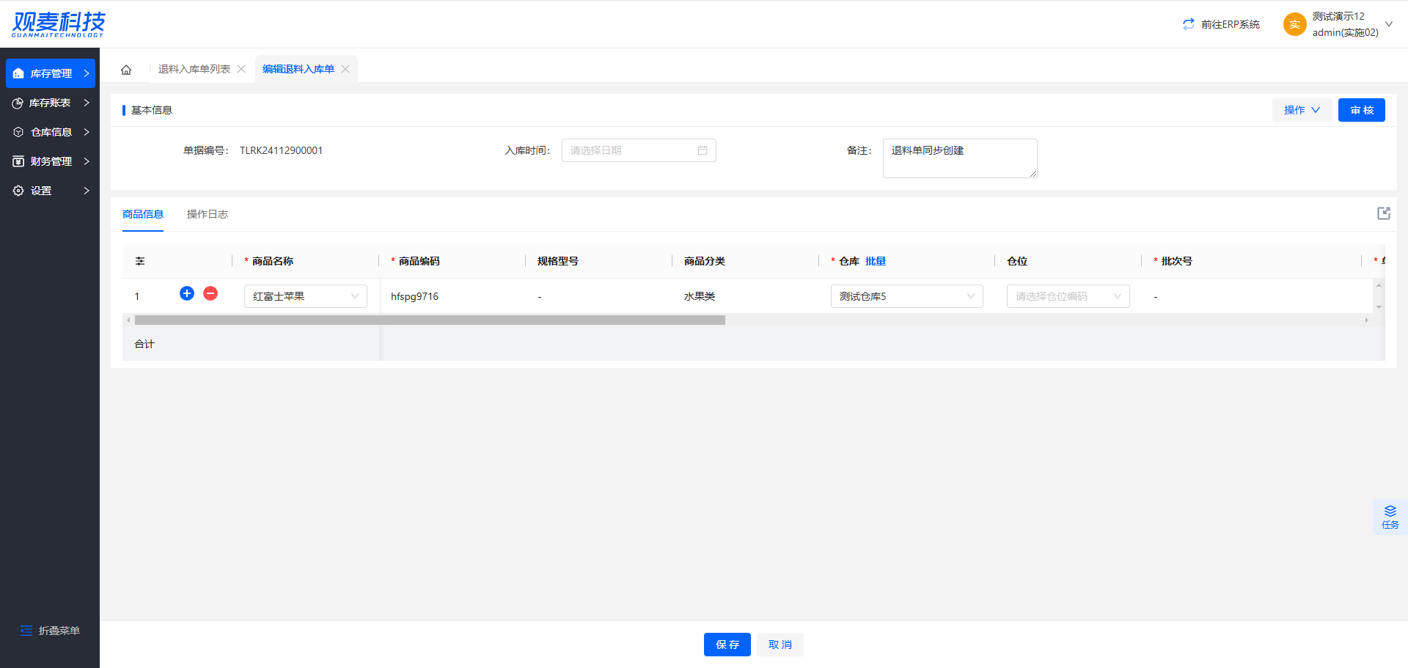The width and height of the screenshot is (1408, 668).
Task: Open column settings icon in table header
Action: tap(140, 261)
